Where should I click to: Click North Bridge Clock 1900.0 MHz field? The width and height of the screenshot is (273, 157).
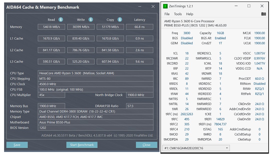[x=140, y=95]
